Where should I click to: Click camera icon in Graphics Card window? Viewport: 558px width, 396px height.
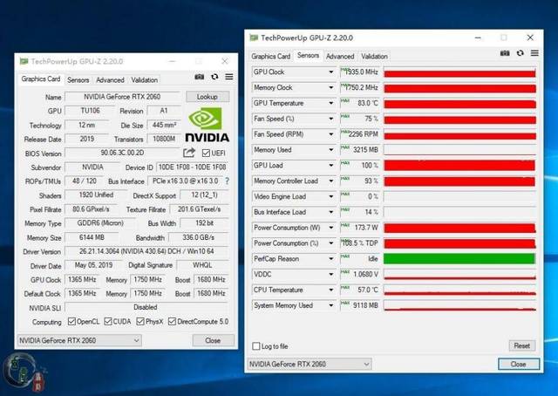(x=200, y=77)
